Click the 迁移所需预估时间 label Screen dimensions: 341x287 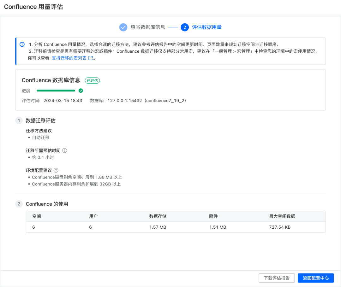[x=43, y=150]
